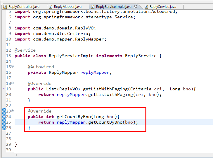The width and height of the screenshot is (213, 158).
Task: Click the @Autowired annotation
Action: click(x=41, y=67)
